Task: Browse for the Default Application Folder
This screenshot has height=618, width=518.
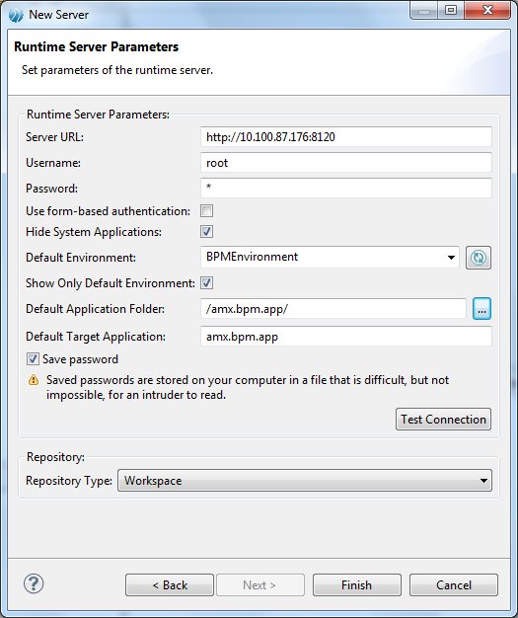Action: pos(481,309)
